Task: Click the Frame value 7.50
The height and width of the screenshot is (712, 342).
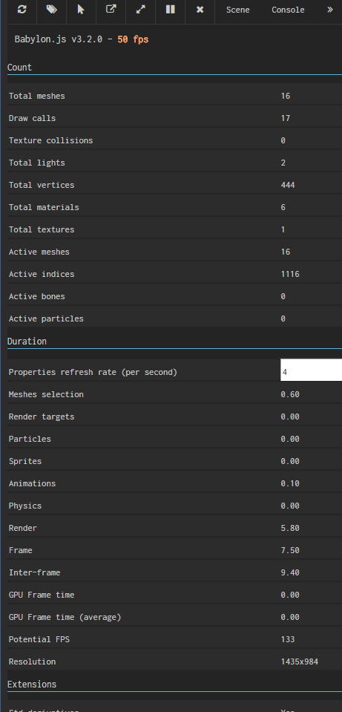Action: [x=290, y=550]
